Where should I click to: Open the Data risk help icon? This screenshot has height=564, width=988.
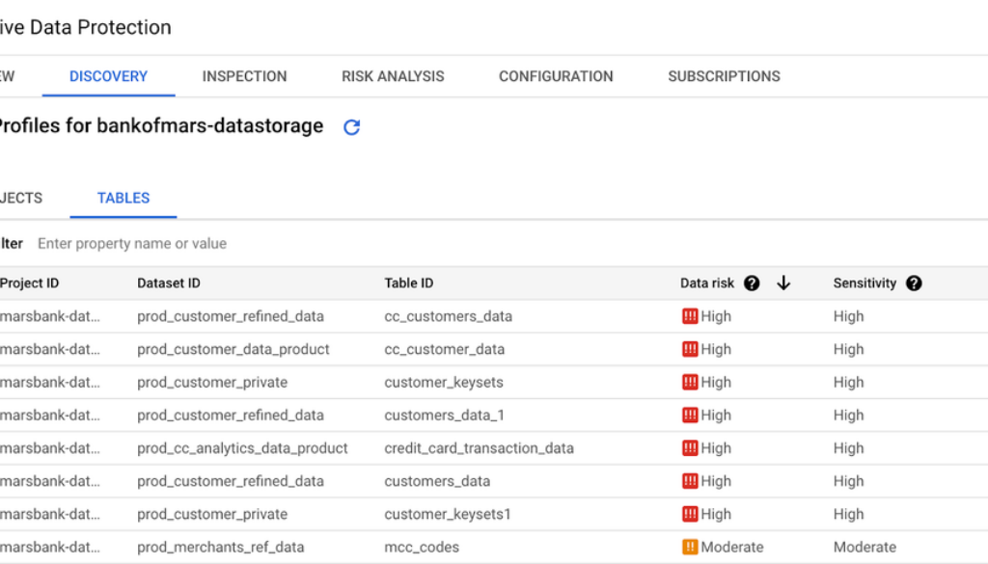point(752,283)
